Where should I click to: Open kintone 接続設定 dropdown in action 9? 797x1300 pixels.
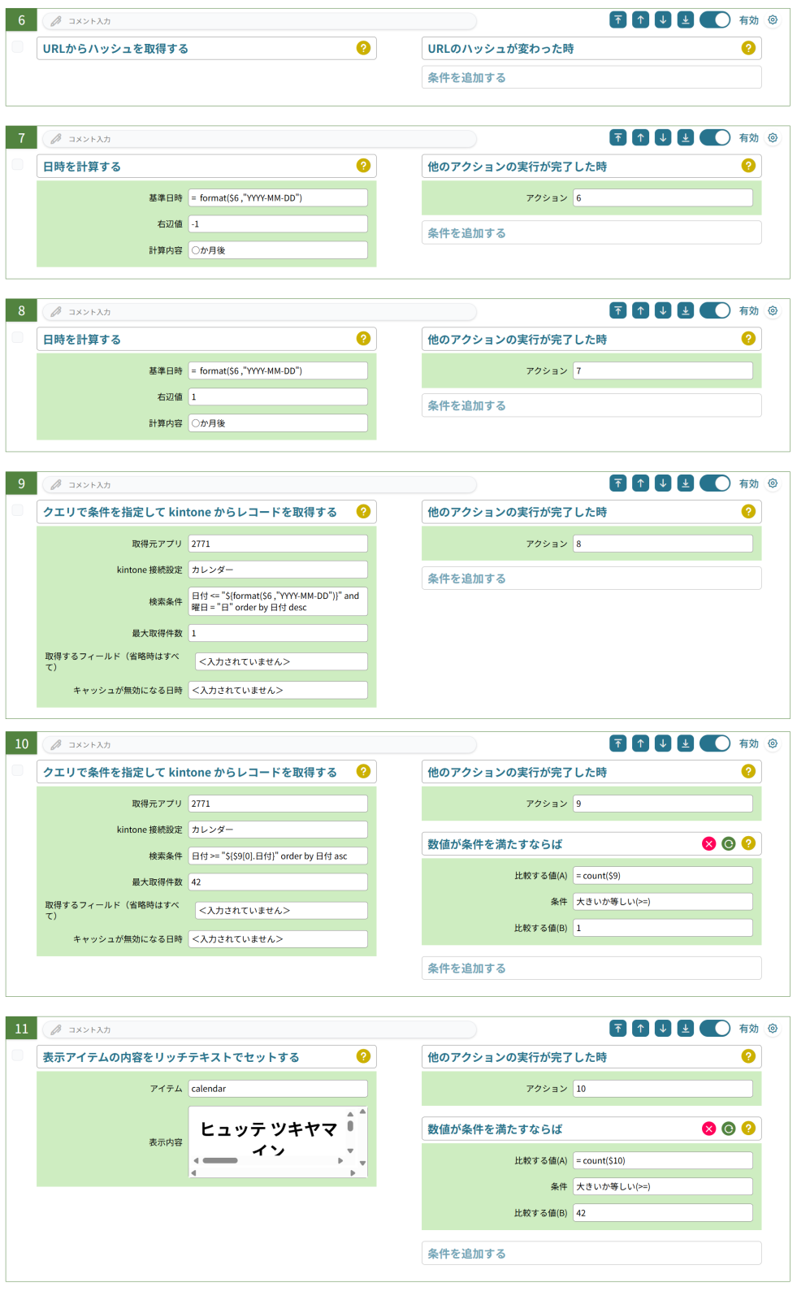point(278,570)
